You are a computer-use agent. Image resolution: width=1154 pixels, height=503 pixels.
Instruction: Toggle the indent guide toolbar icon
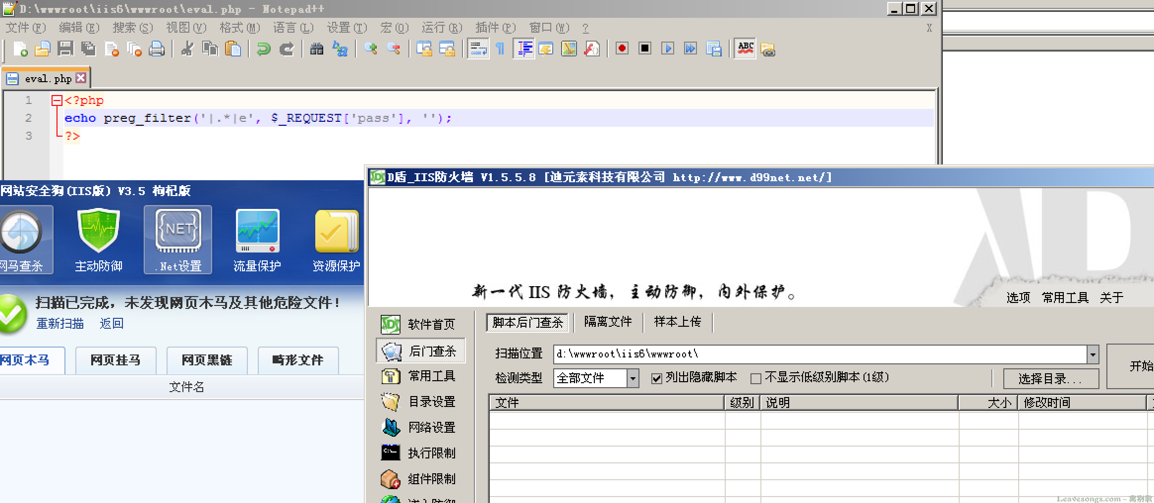[524, 49]
